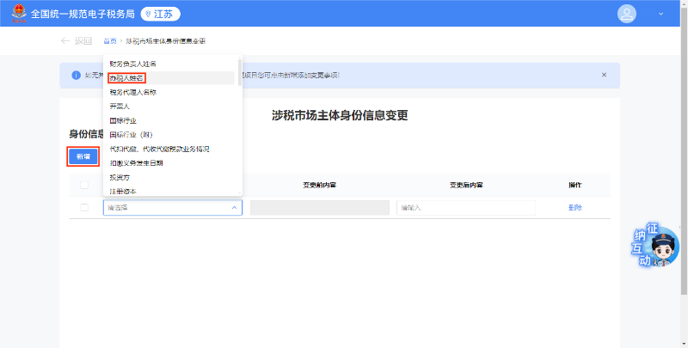Go to 首页 breadcrumb link
688x348 pixels.
110,41
